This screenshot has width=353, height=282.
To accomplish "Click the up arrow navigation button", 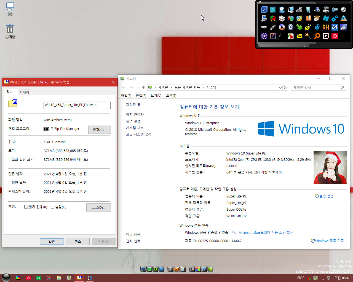I will click(144, 88).
